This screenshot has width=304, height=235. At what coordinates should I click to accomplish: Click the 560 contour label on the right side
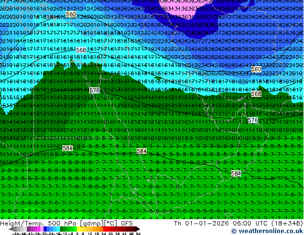(256, 69)
